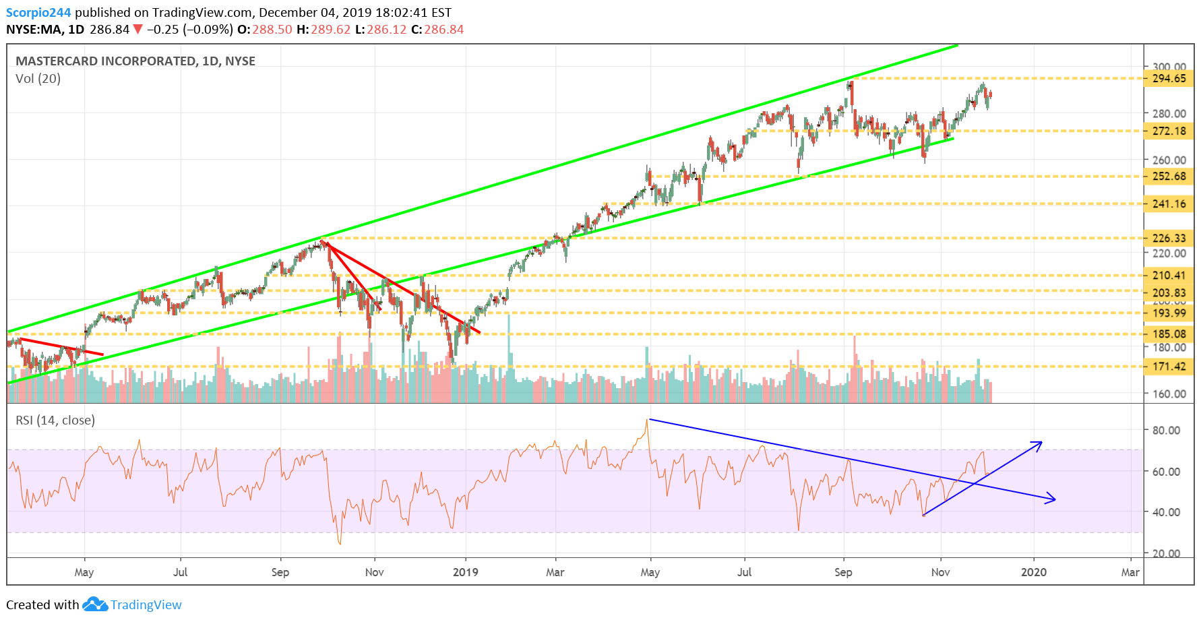Click the RSI 40.00 axis value
Viewport: 1201px width, 622px height.
point(1166,512)
